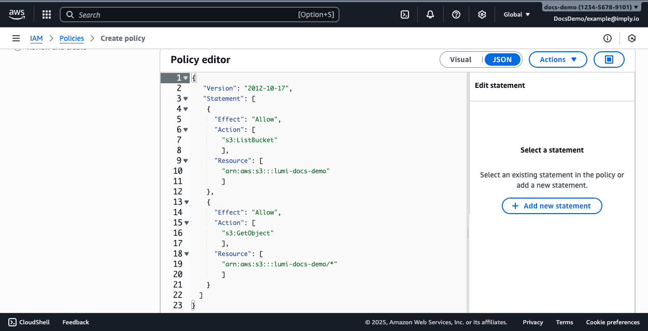Click line number 23 in gutter
This screenshot has width=648, height=331.
point(178,306)
